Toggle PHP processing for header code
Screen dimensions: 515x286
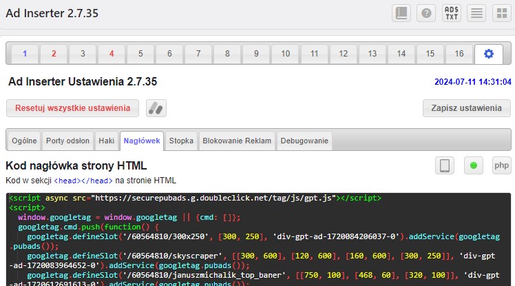pos(501,165)
